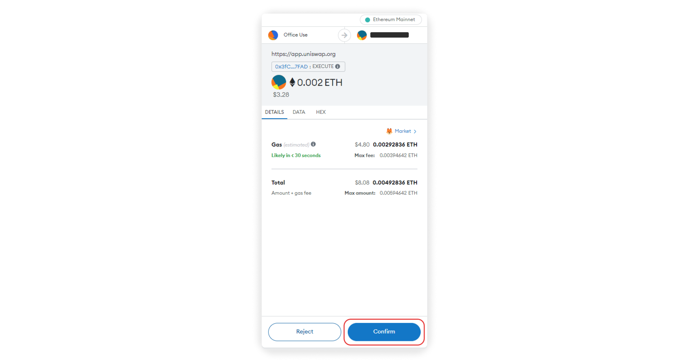Open the Ethereum Mainnet network selector
Screen dimensions: 689x362
391,20
